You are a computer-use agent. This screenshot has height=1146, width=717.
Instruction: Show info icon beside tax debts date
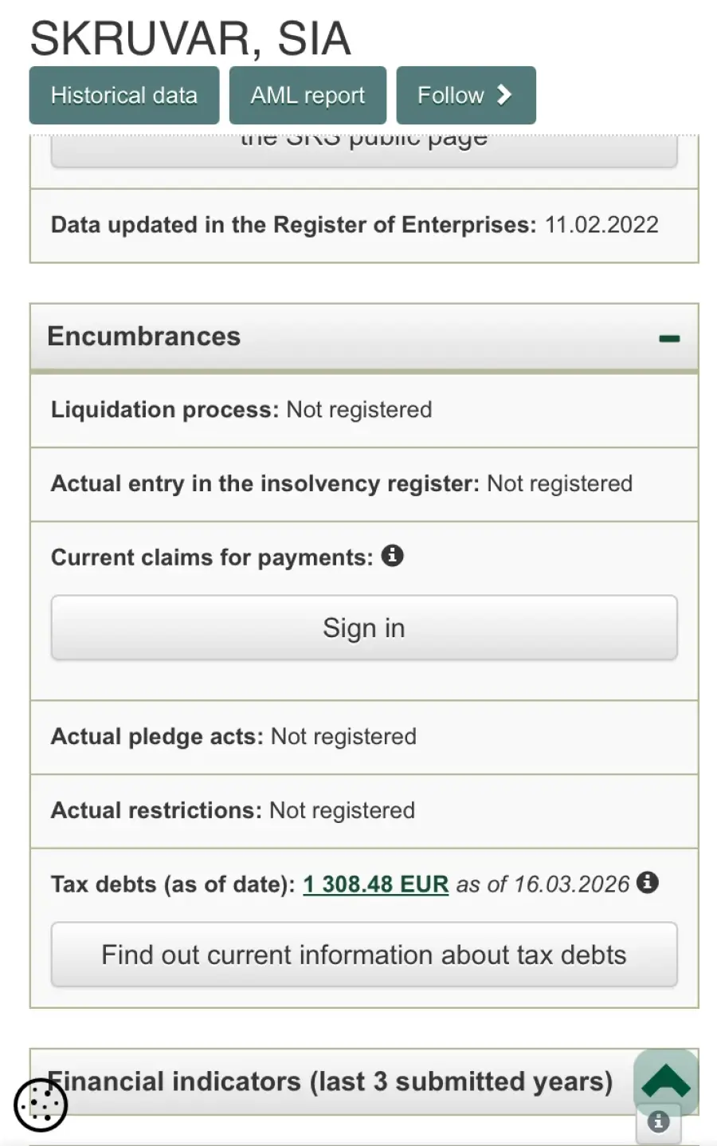[x=648, y=882]
